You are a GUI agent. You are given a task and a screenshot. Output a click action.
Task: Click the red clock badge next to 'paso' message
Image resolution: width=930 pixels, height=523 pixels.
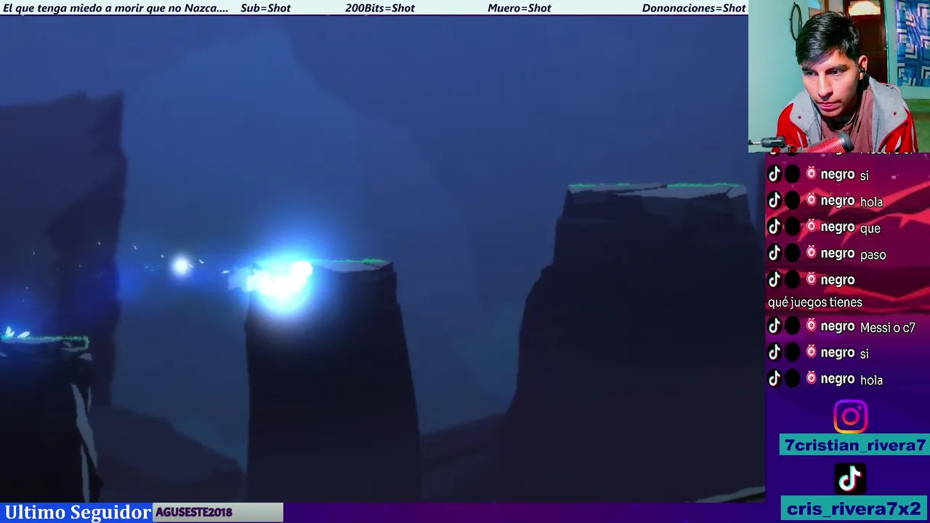pos(811,252)
